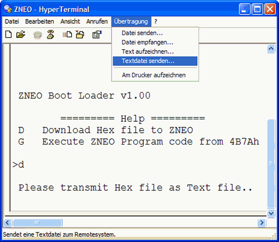The height and width of the screenshot is (242, 279).
Task: Open the Ansicht menu
Action: coord(70,21)
